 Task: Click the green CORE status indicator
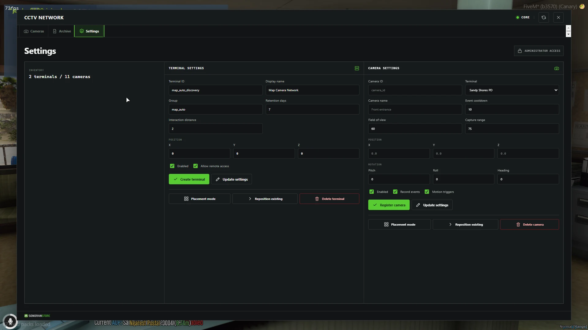pyautogui.click(x=523, y=17)
